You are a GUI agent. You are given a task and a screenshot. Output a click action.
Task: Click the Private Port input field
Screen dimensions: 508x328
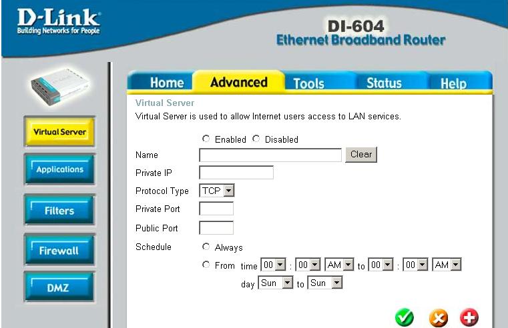(216, 209)
